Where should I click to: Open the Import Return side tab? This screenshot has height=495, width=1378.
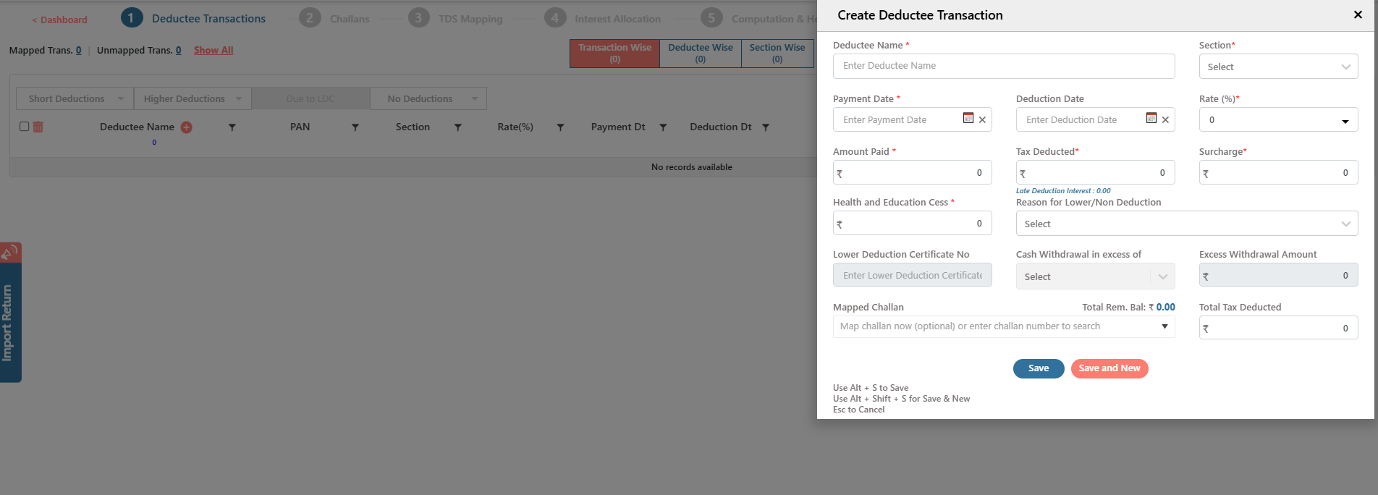coord(10,322)
